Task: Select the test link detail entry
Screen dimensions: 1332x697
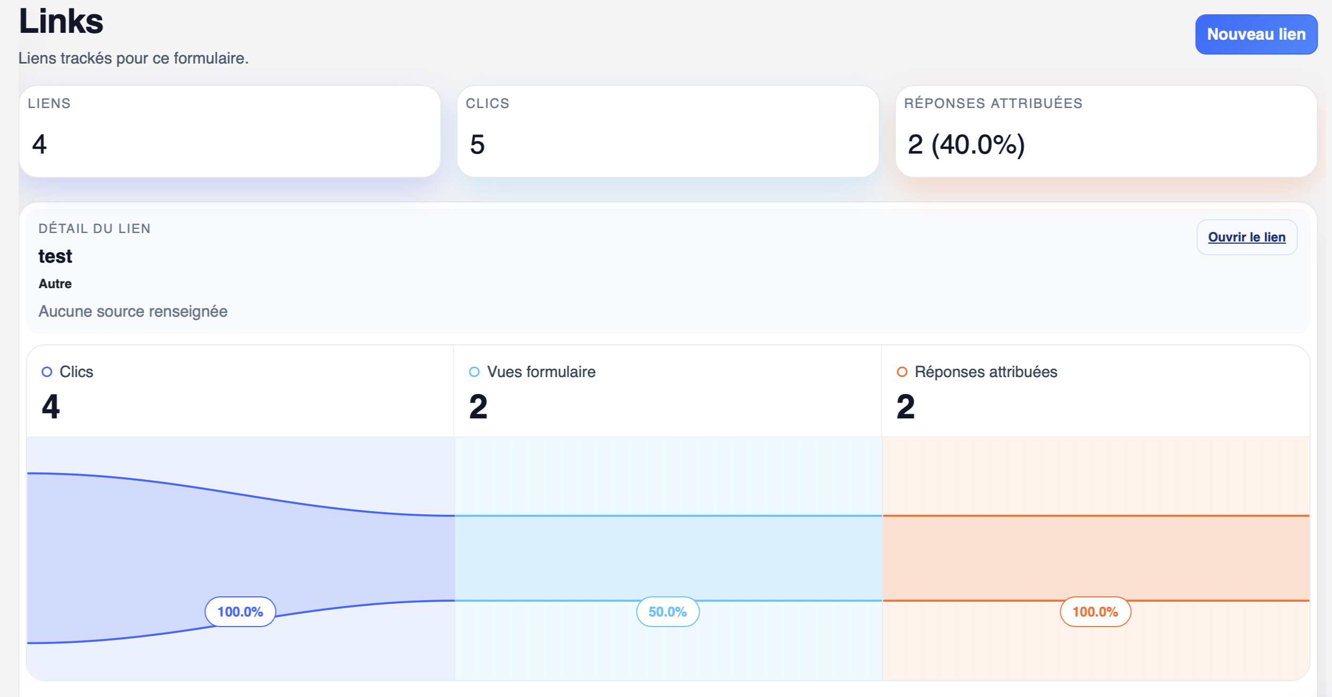Action: [x=55, y=256]
